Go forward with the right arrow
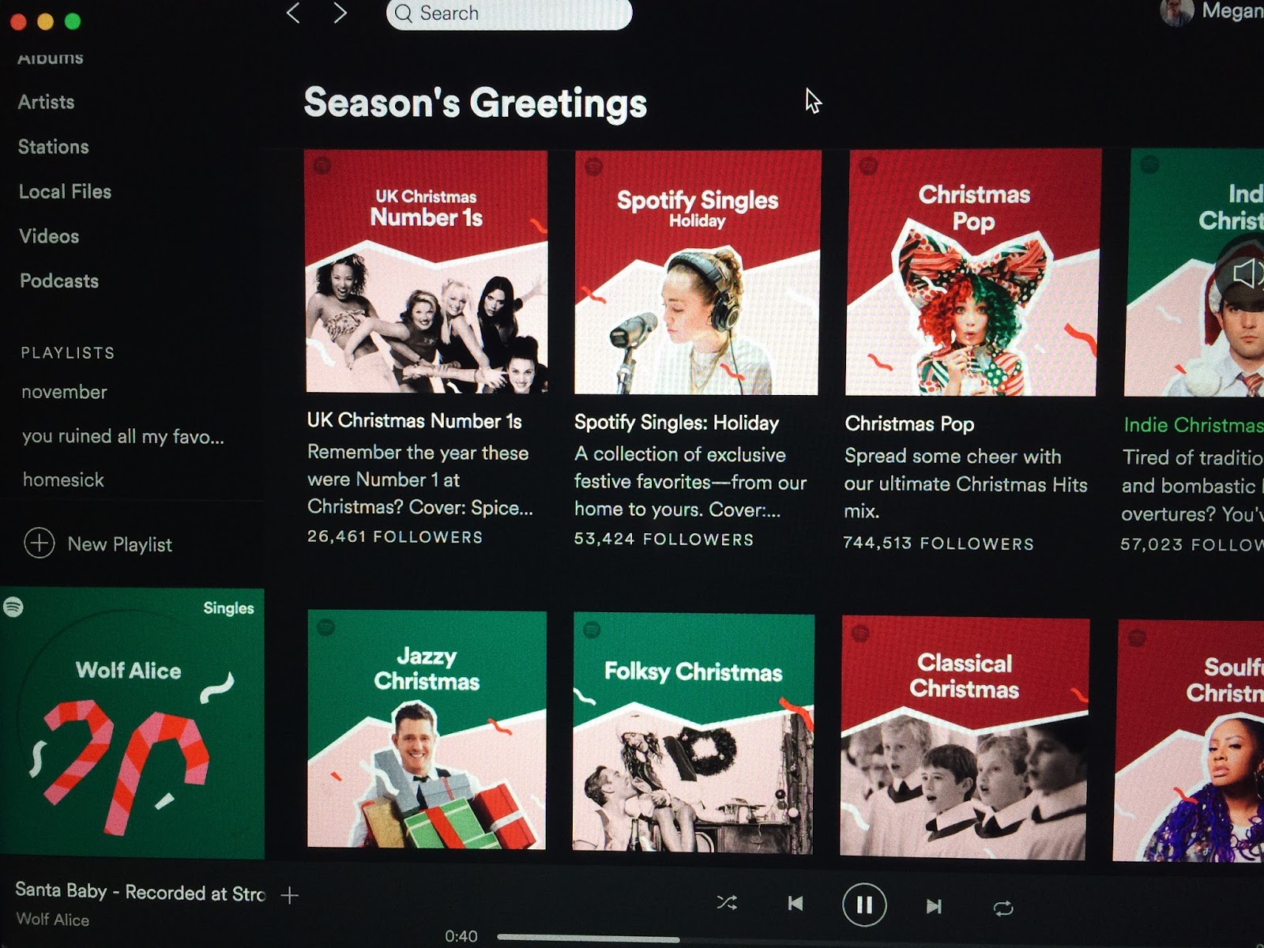The width and height of the screenshot is (1264, 948). [340, 13]
